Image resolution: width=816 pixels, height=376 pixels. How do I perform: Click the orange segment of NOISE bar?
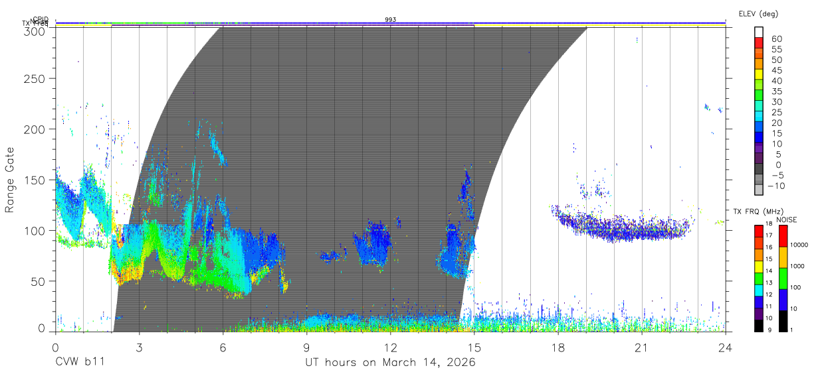(x=782, y=257)
